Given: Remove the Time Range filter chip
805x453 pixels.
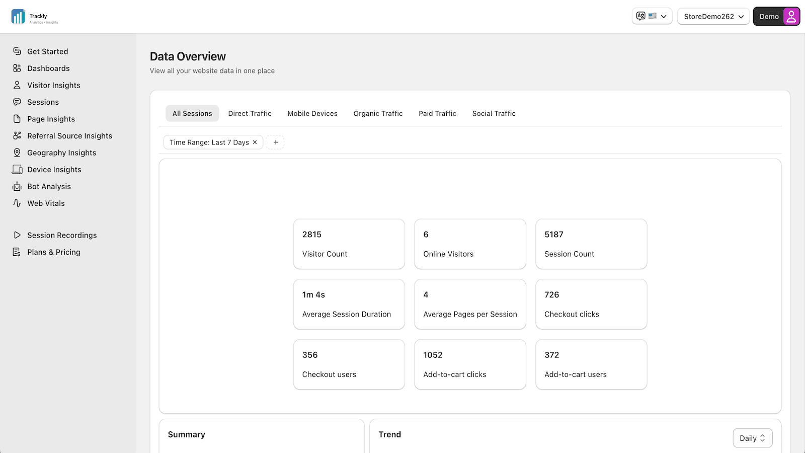Looking at the screenshot, I should pyautogui.click(x=255, y=142).
